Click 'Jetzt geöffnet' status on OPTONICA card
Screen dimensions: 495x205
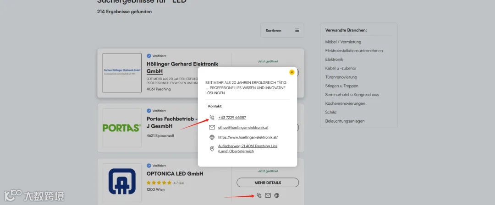coord(268,171)
